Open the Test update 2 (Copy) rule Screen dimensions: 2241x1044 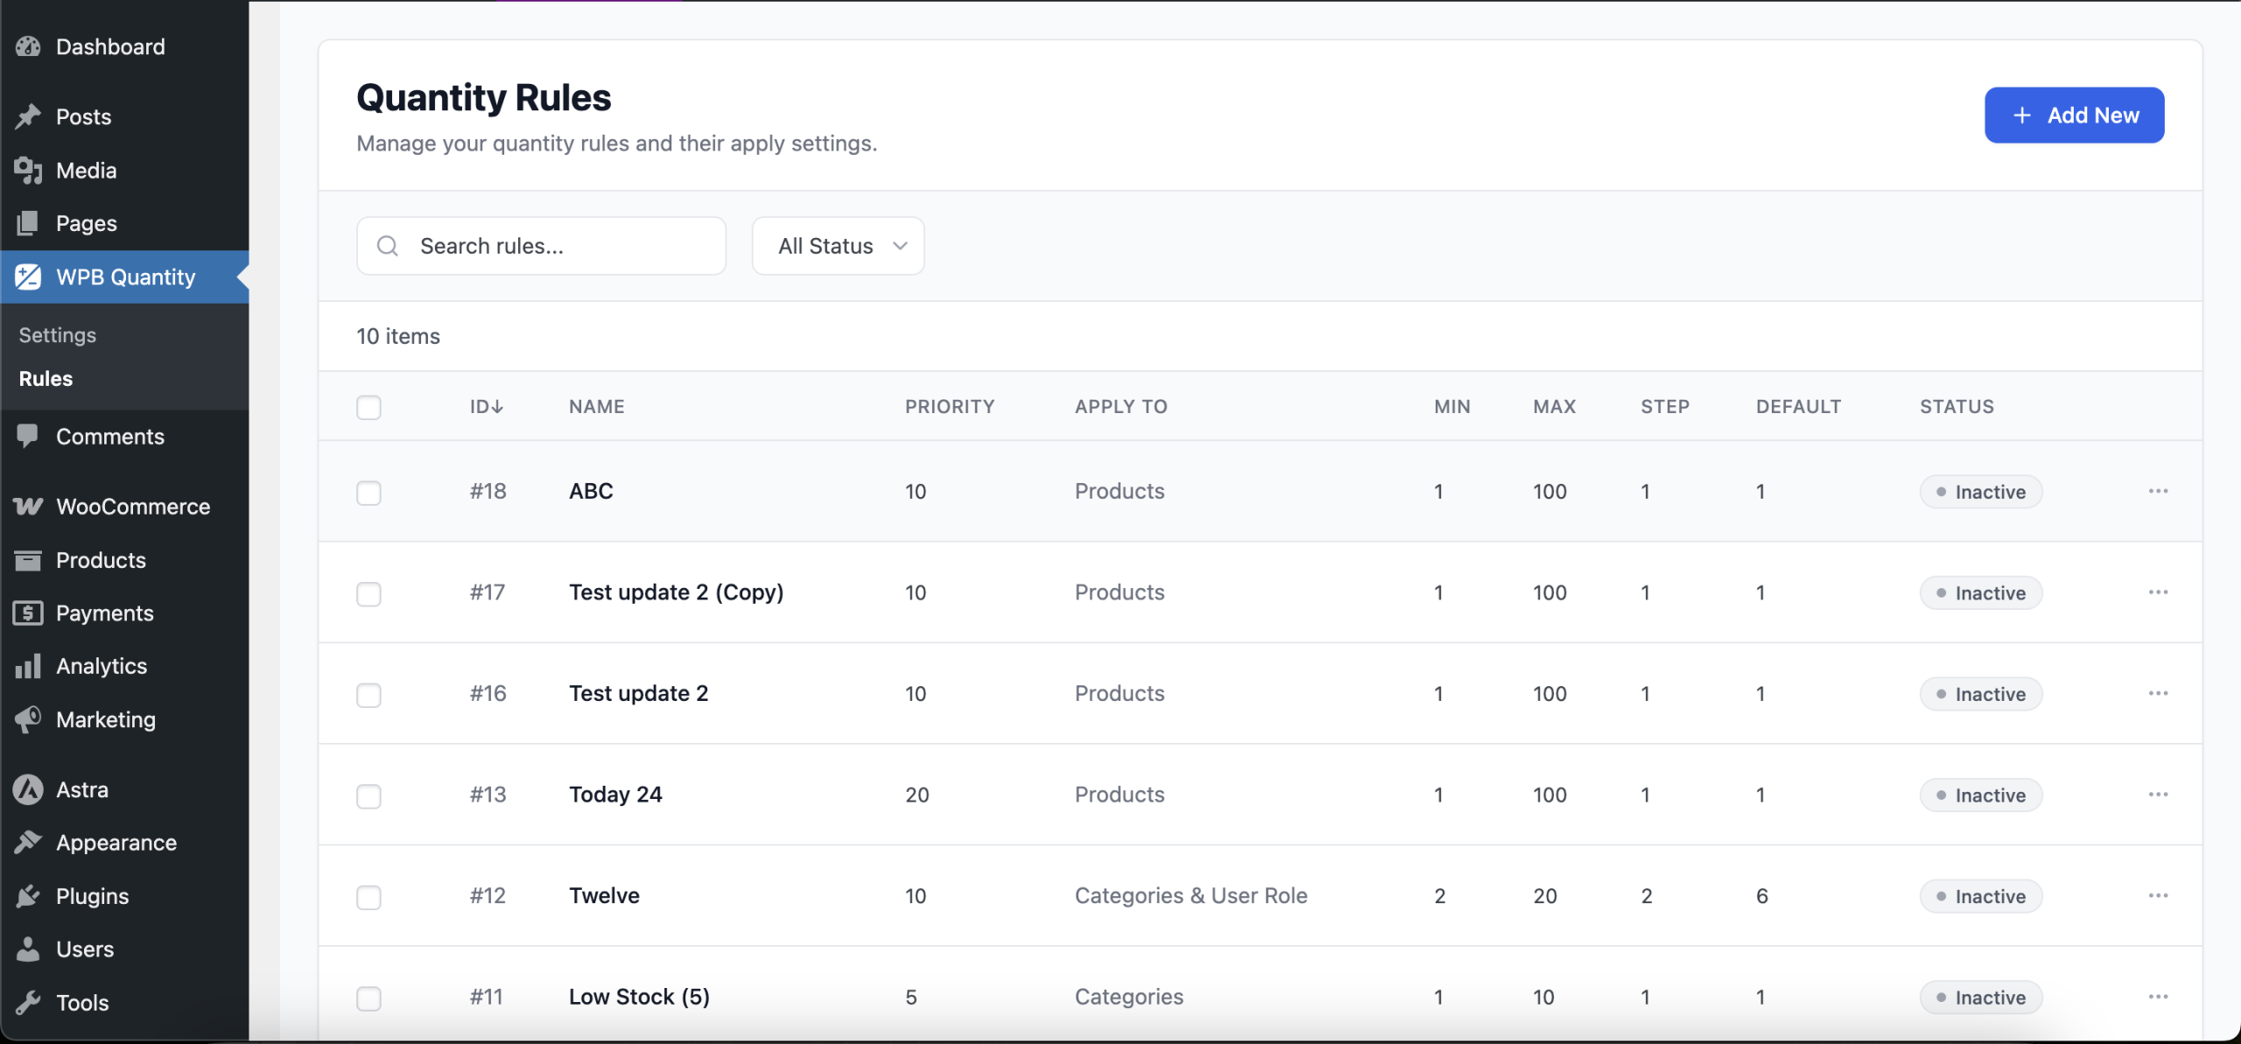click(x=676, y=592)
